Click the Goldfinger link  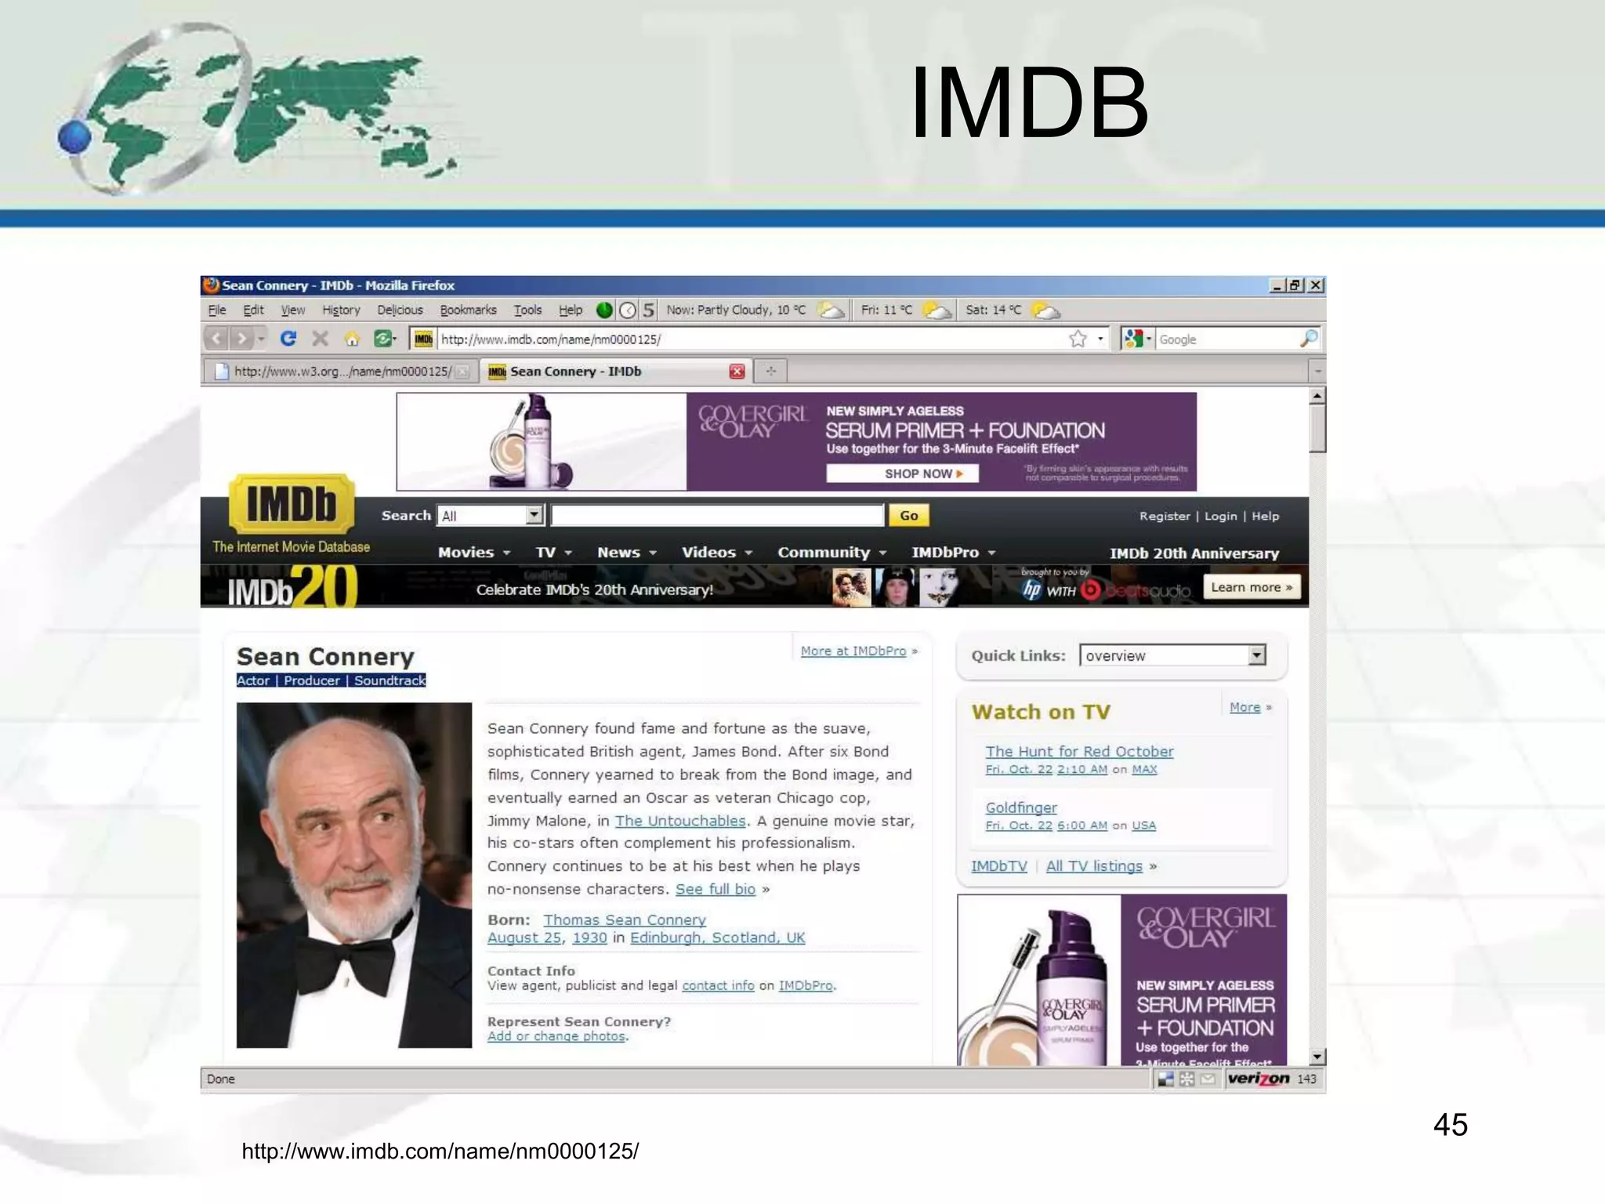1021,807
